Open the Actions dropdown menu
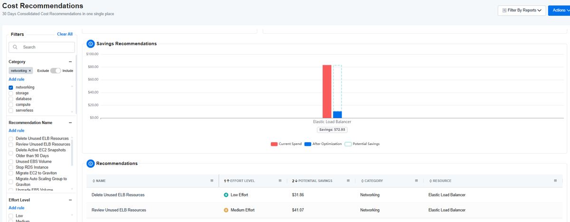Viewport: 570px width, 222px height. click(559, 10)
